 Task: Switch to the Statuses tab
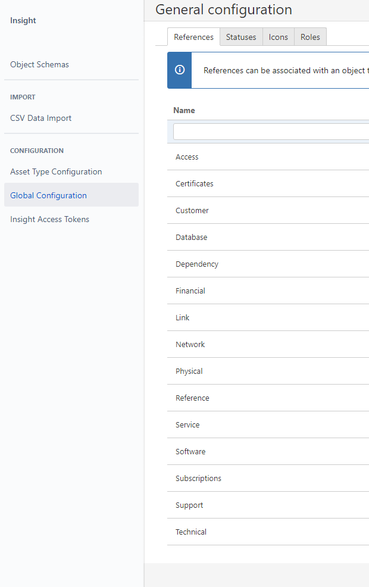click(241, 37)
